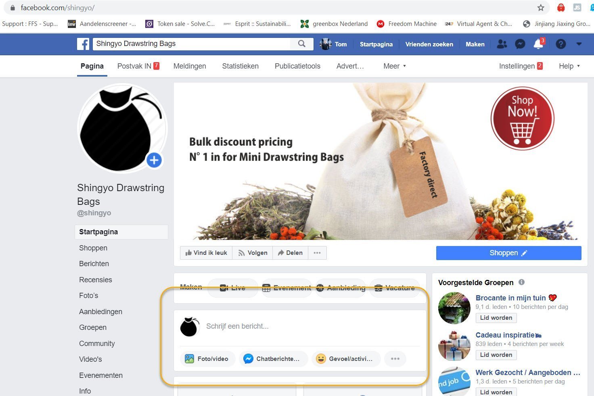Viewport: 594px width, 396px height.
Task: Click Tom profile link in top bar
Action: click(x=333, y=44)
